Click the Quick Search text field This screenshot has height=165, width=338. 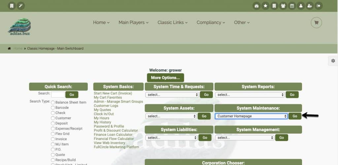[x=58, y=95]
